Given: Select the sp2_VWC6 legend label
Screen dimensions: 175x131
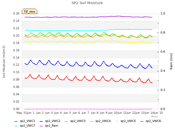Looking at the screenshot, I should (x=153, y=121).
